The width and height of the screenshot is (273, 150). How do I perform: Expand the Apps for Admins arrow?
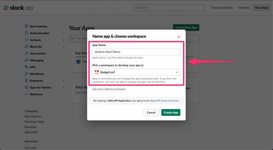pyautogui.click(x=64, y=87)
